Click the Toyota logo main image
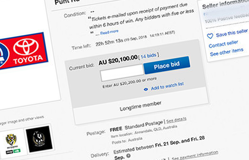Screen dimensions: 249x160 coord(24,51)
